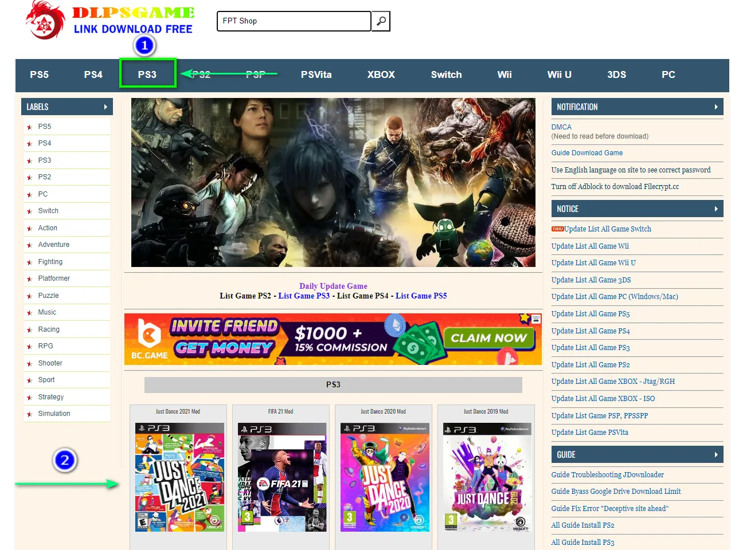Switch to the PSVita navigation tab
The image size is (731, 550).
tap(316, 74)
